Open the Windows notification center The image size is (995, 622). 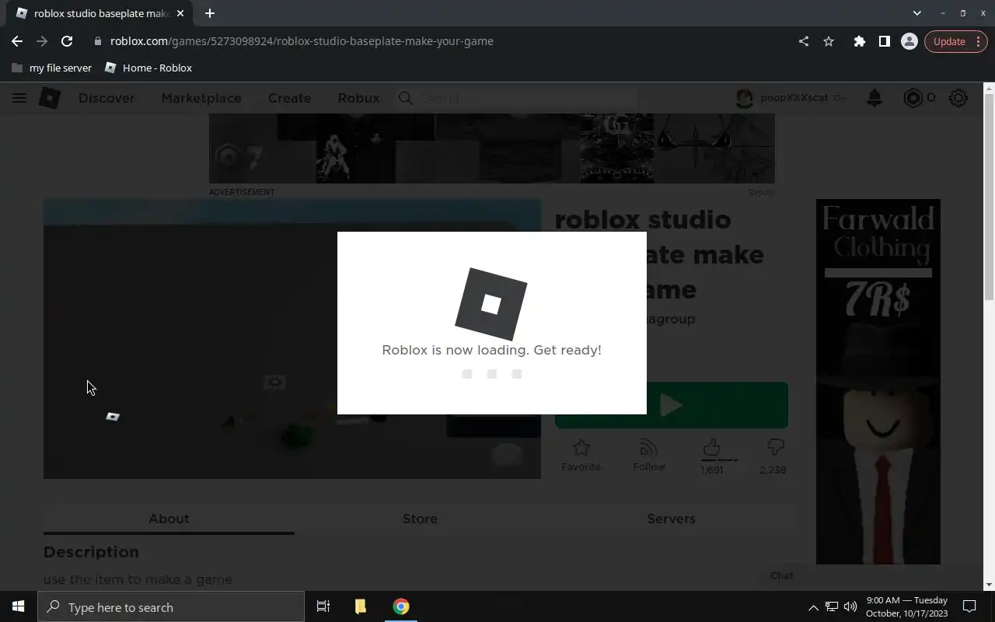click(x=969, y=606)
